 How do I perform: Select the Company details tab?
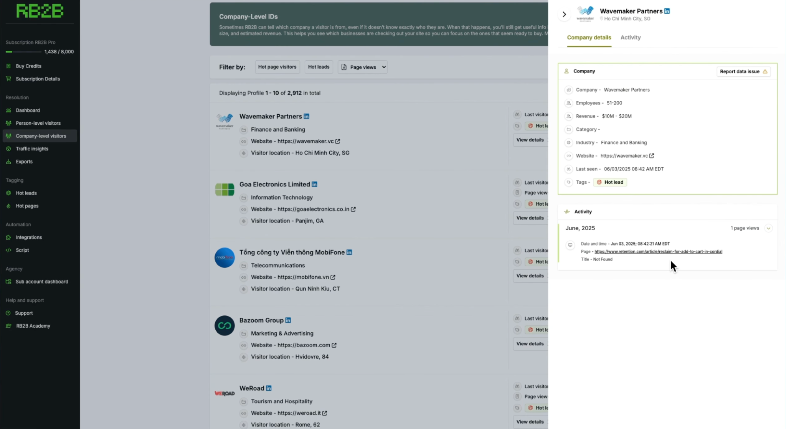click(589, 38)
